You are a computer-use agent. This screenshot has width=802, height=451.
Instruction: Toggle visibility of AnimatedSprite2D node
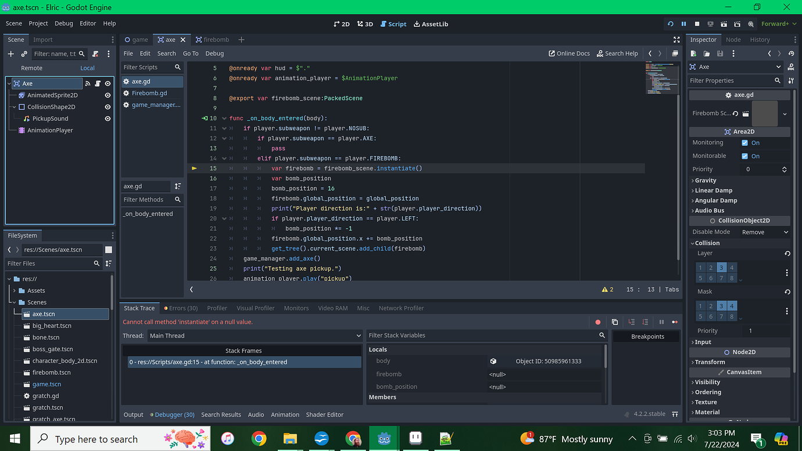tap(106, 95)
